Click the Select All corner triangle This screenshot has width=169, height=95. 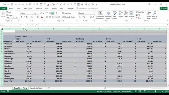2,29
